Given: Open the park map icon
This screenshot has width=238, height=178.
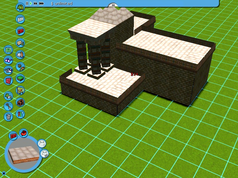Looking at the screenshot, I should 8,49.
